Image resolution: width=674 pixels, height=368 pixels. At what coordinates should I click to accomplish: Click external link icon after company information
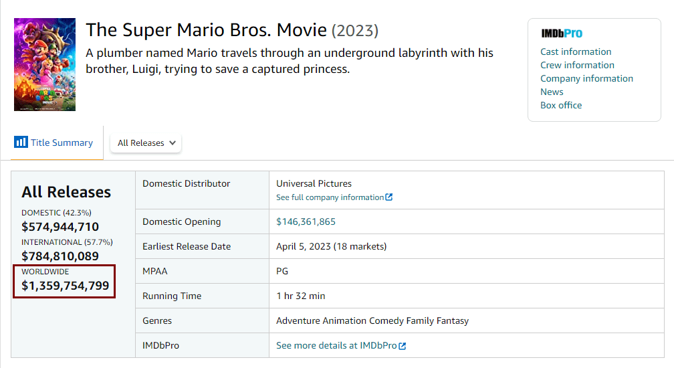(x=389, y=197)
